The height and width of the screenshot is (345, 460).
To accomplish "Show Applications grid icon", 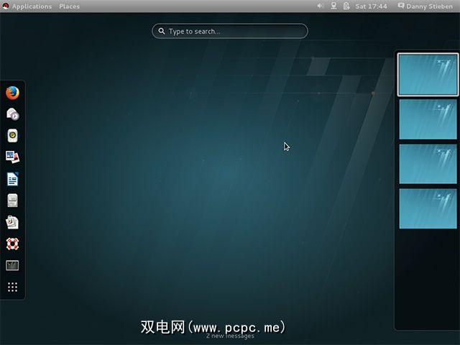I will [x=12, y=287].
